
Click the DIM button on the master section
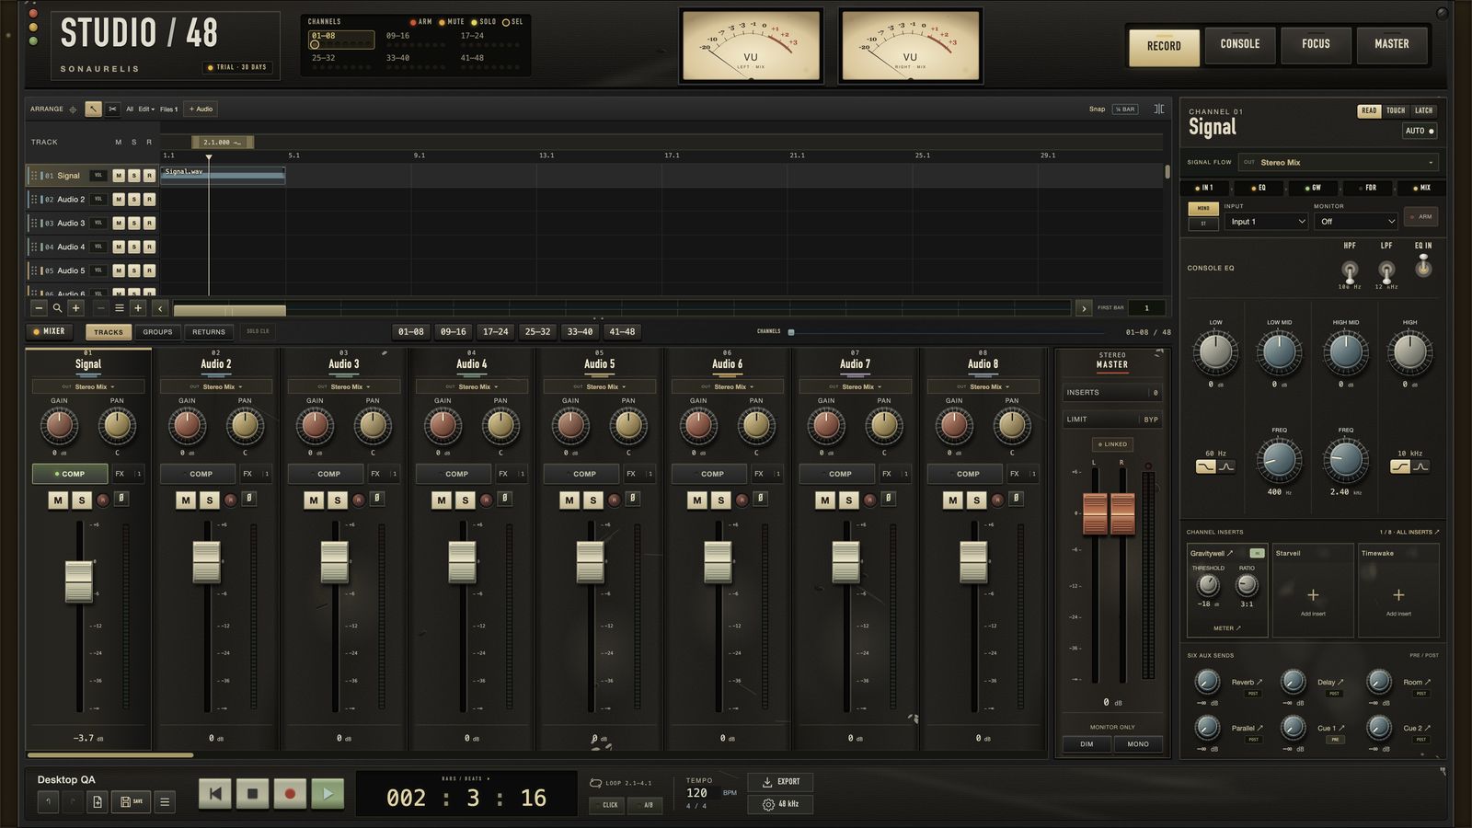click(x=1087, y=744)
